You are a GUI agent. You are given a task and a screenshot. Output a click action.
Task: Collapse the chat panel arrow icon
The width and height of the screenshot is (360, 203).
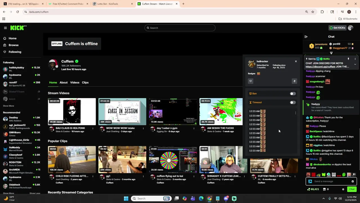(306, 37)
